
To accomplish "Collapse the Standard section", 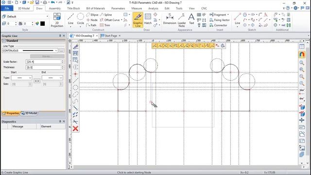I will coord(3,40).
